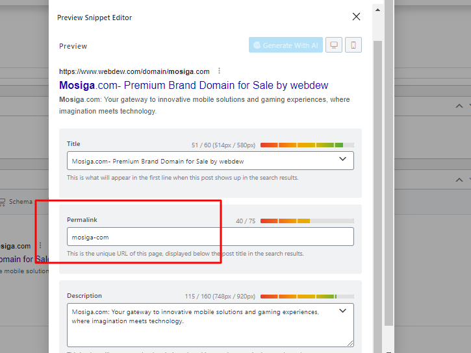
Task: Expand Title variables dropdown arrow
Action: (x=343, y=159)
